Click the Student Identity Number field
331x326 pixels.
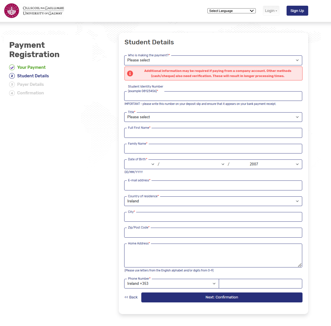[x=213, y=96]
